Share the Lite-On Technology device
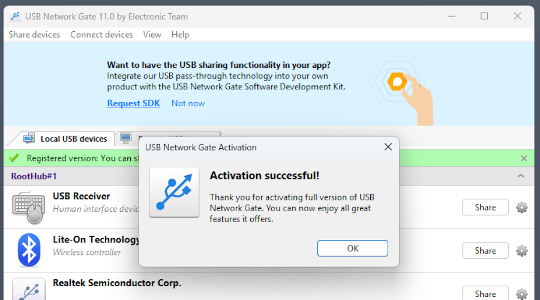Screen dimensions: 540x300 tap(485, 251)
